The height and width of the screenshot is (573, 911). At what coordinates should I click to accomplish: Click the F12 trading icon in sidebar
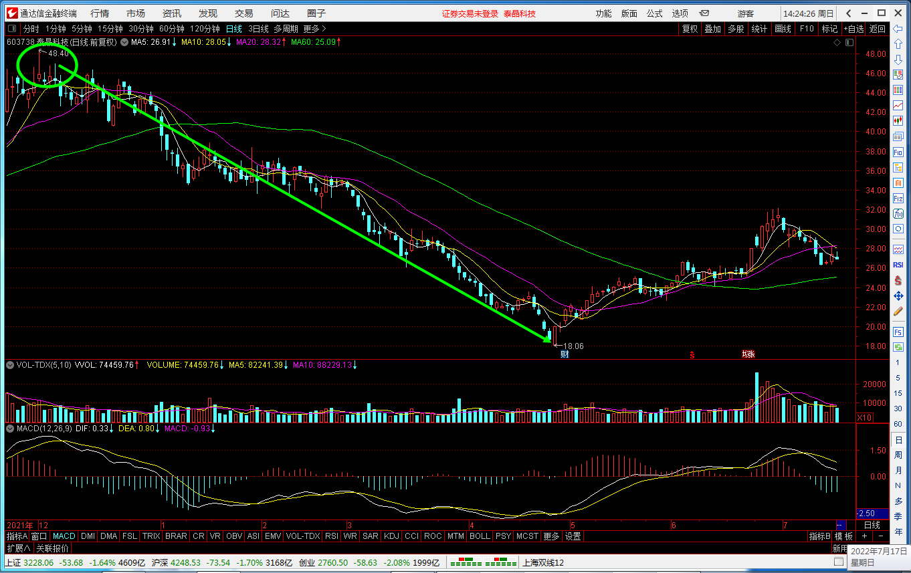coord(898,198)
